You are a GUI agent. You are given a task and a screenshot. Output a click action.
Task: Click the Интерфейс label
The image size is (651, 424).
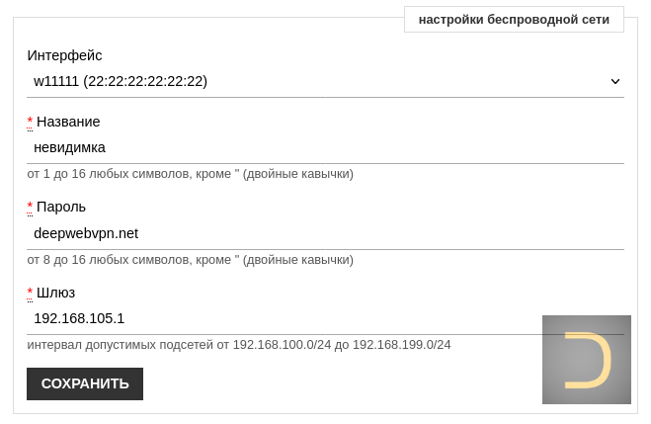point(65,55)
